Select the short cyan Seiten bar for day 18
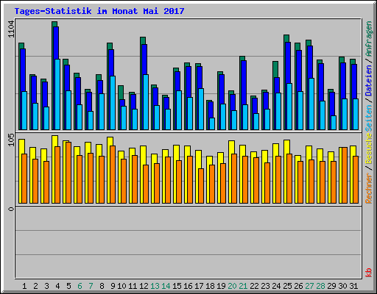The width and height of the screenshot is (377, 294). [212, 123]
